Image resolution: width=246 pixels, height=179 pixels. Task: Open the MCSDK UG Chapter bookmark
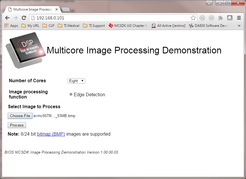[x=128, y=26]
